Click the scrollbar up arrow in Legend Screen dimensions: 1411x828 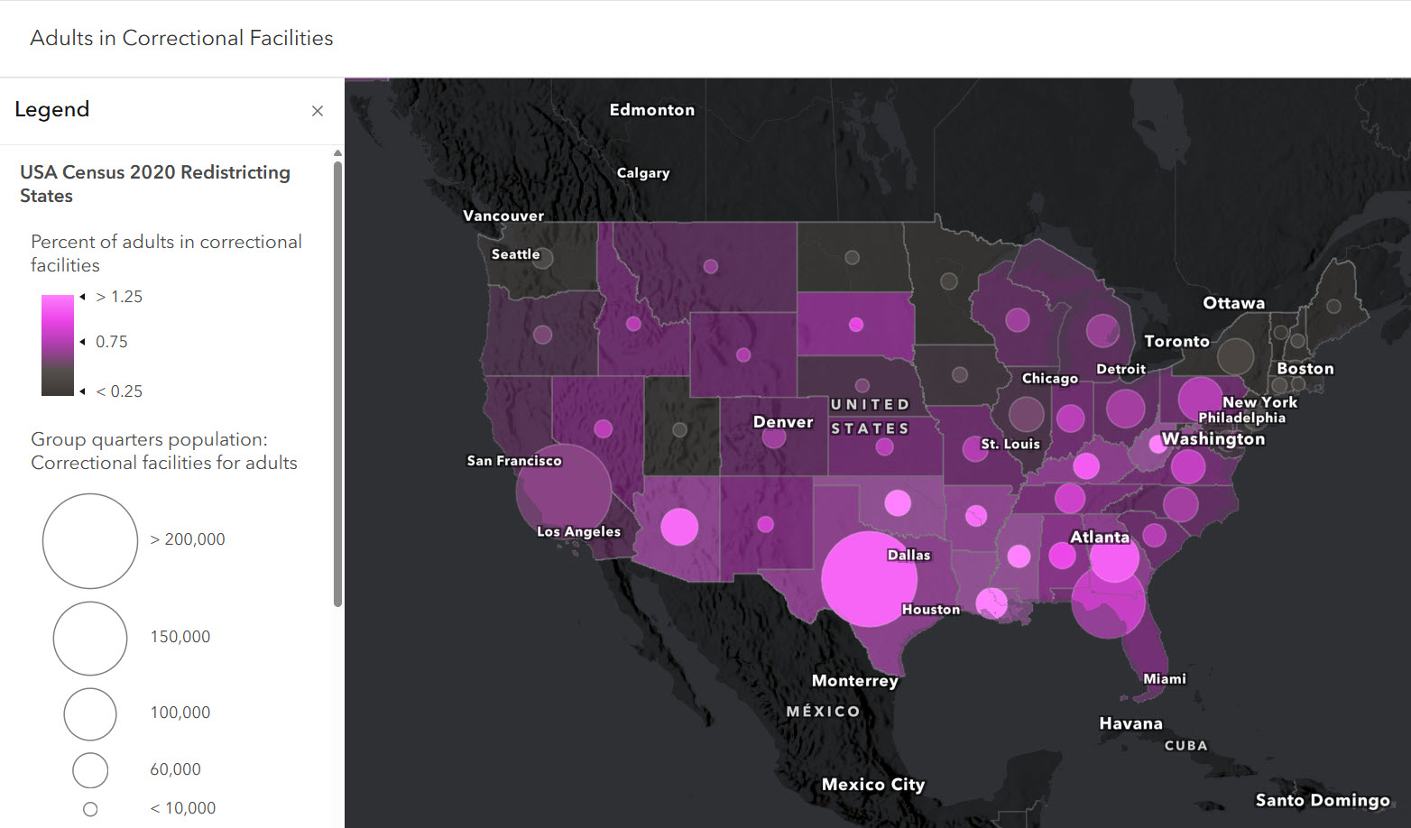click(338, 153)
